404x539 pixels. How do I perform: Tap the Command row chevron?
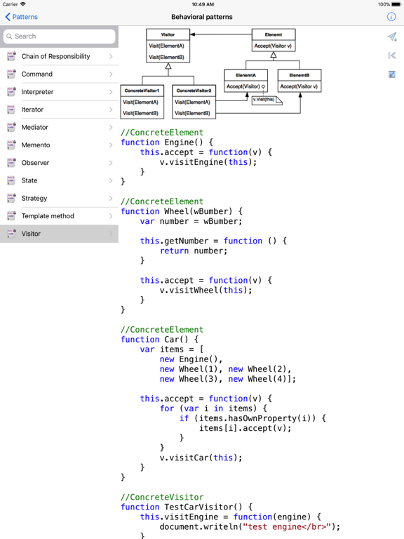coord(111,74)
